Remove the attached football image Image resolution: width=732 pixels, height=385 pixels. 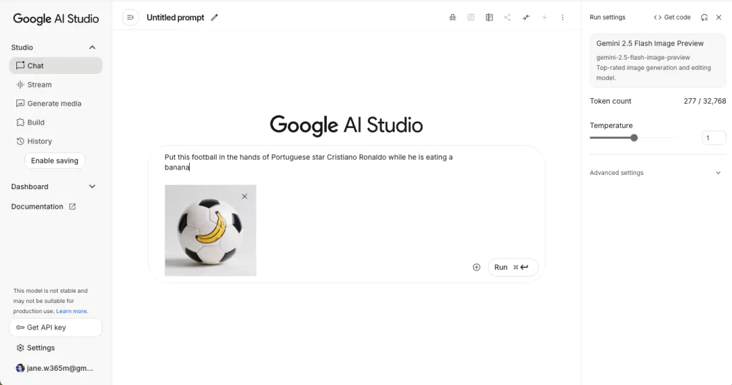[245, 197]
